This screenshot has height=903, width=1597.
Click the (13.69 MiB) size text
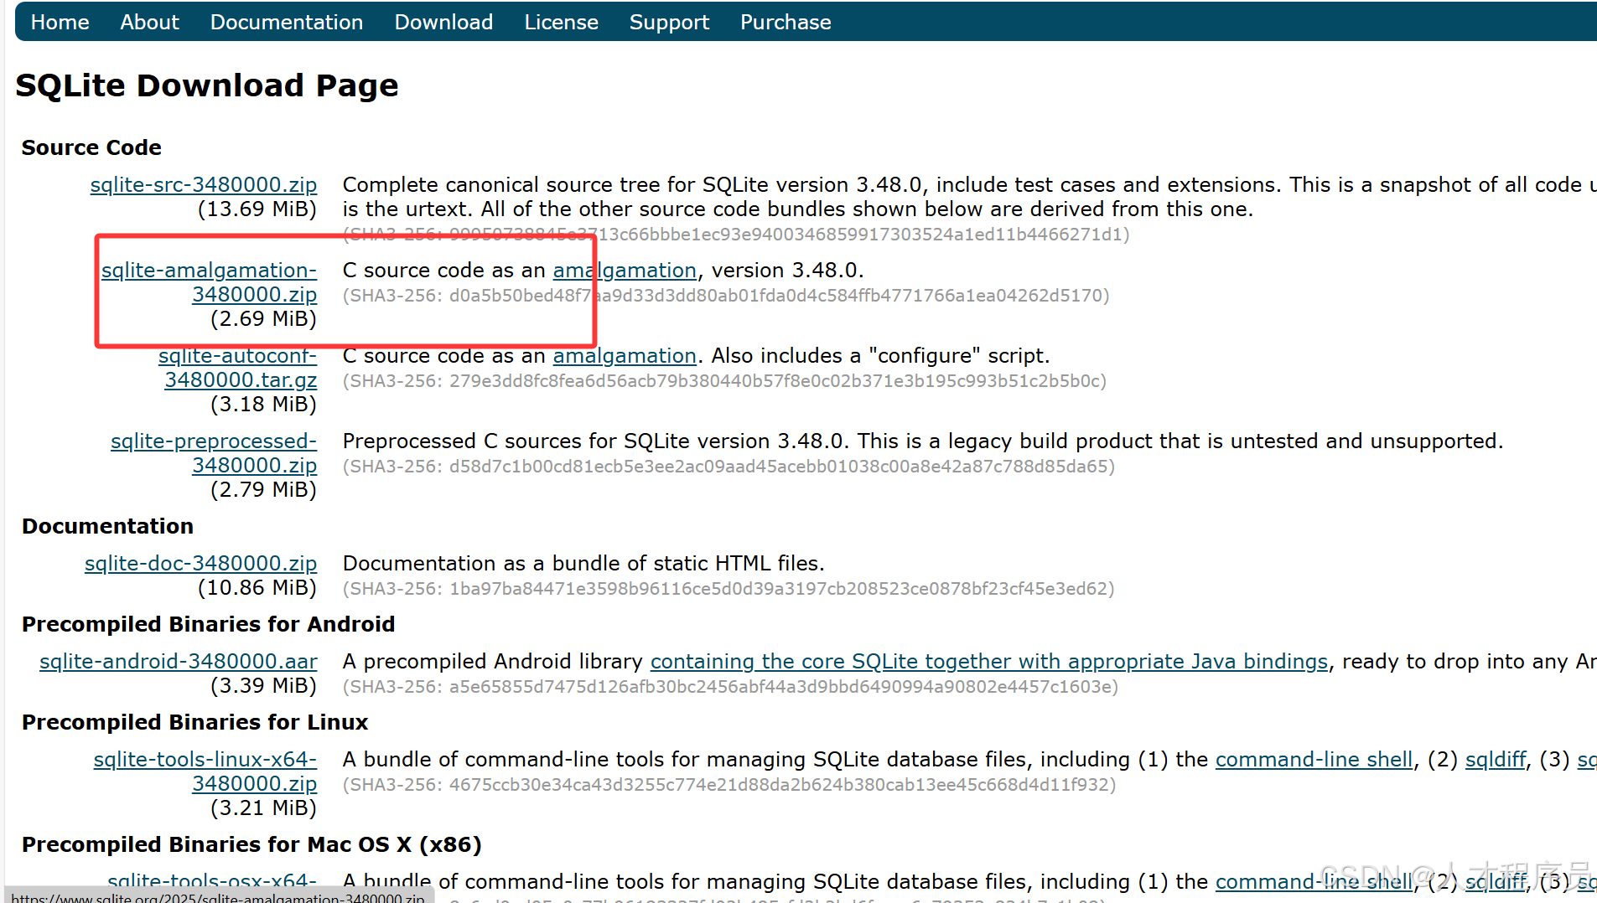(257, 209)
